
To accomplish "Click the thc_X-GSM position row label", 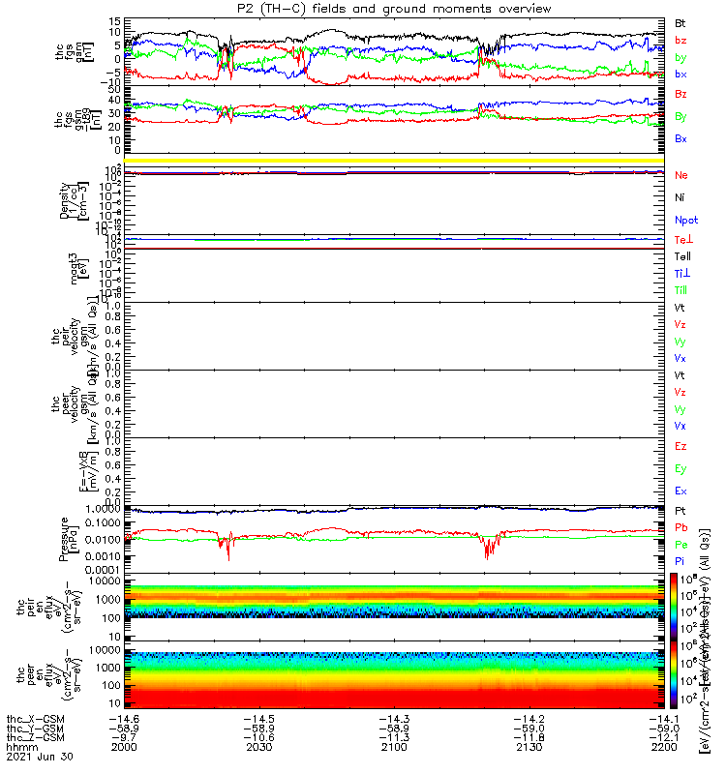I will point(36,719).
